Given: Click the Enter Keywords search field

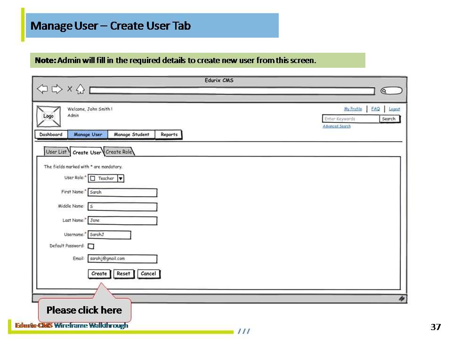Looking at the screenshot, I should pyautogui.click(x=350, y=119).
